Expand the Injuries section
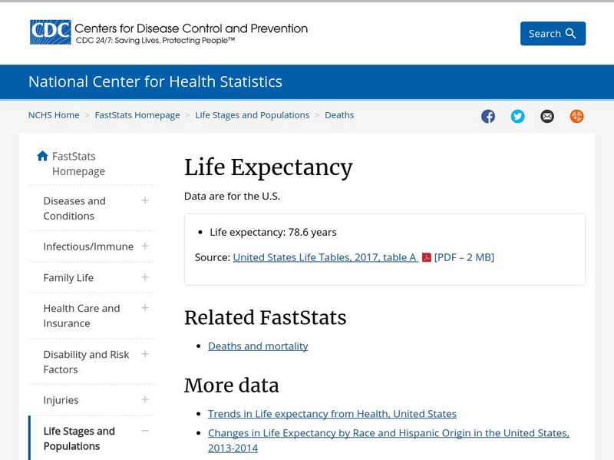The image size is (614, 460). click(x=144, y=399)
